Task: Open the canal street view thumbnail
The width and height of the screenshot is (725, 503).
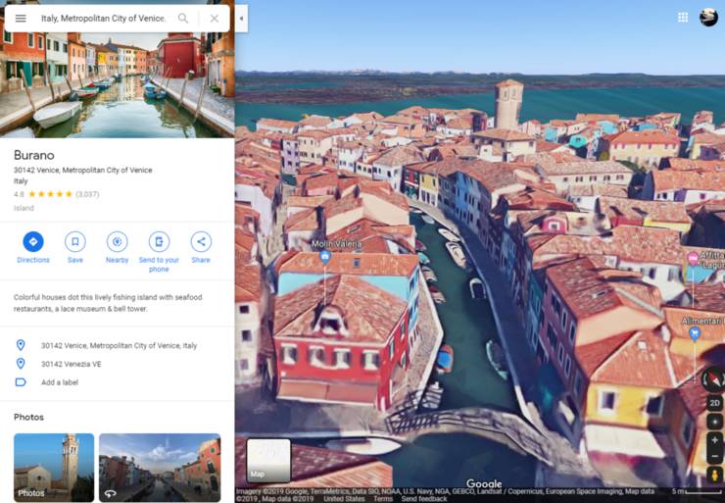Action: tap(160, 467)
